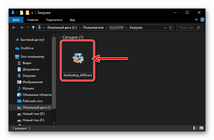Maximize the Загрузки window

[x=187, y=12]
